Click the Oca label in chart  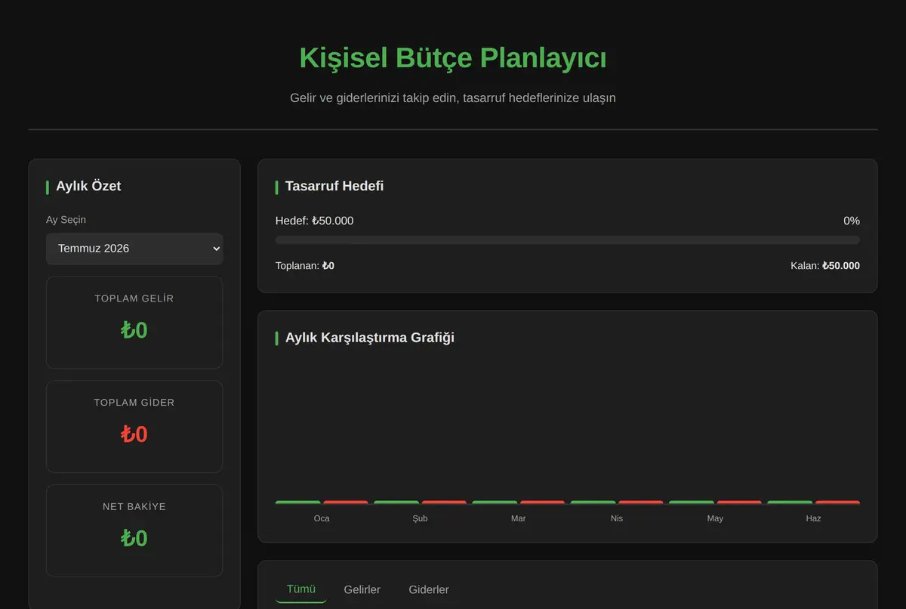click(322, 518)
